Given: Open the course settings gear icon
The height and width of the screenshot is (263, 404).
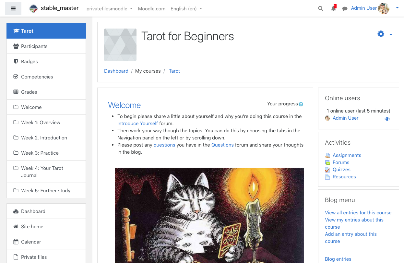Looking at the screenshot, I should [x=381, y=34].
